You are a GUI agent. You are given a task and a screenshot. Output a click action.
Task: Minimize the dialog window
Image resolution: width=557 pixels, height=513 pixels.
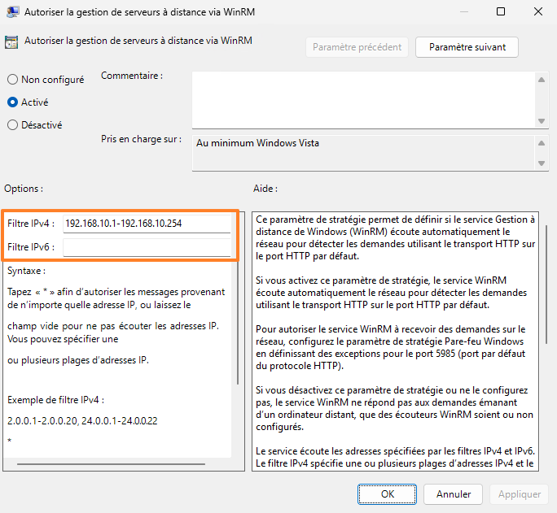point(463,11)
